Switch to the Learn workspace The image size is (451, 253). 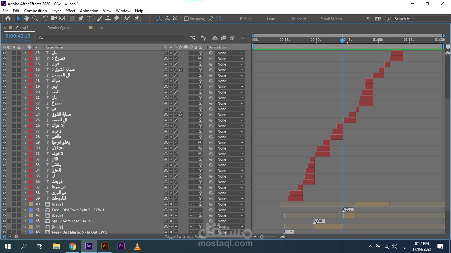272,19
